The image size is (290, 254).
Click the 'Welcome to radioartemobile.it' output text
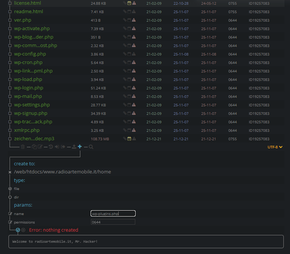pyautogui.click(x=55, y=241)
